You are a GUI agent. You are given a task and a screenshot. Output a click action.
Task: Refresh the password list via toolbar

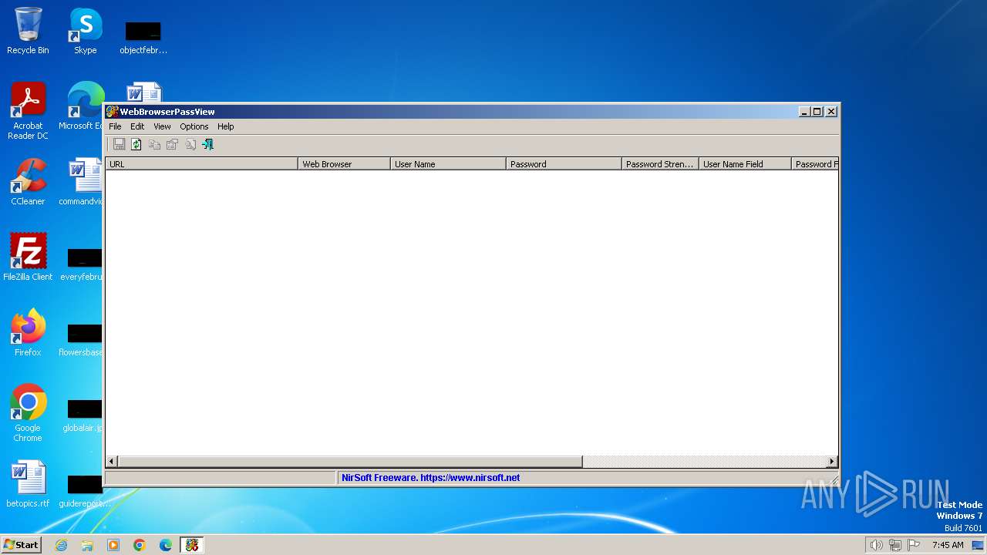[x=136, y=144]
